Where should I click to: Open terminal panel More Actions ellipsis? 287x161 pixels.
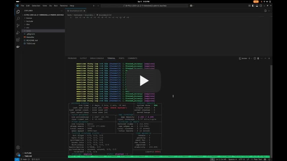coord(262,58)
